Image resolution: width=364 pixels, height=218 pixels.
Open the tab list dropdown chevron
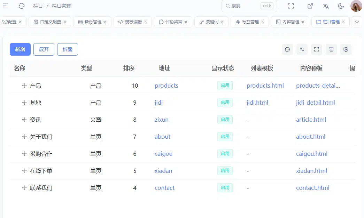(357, 22)
